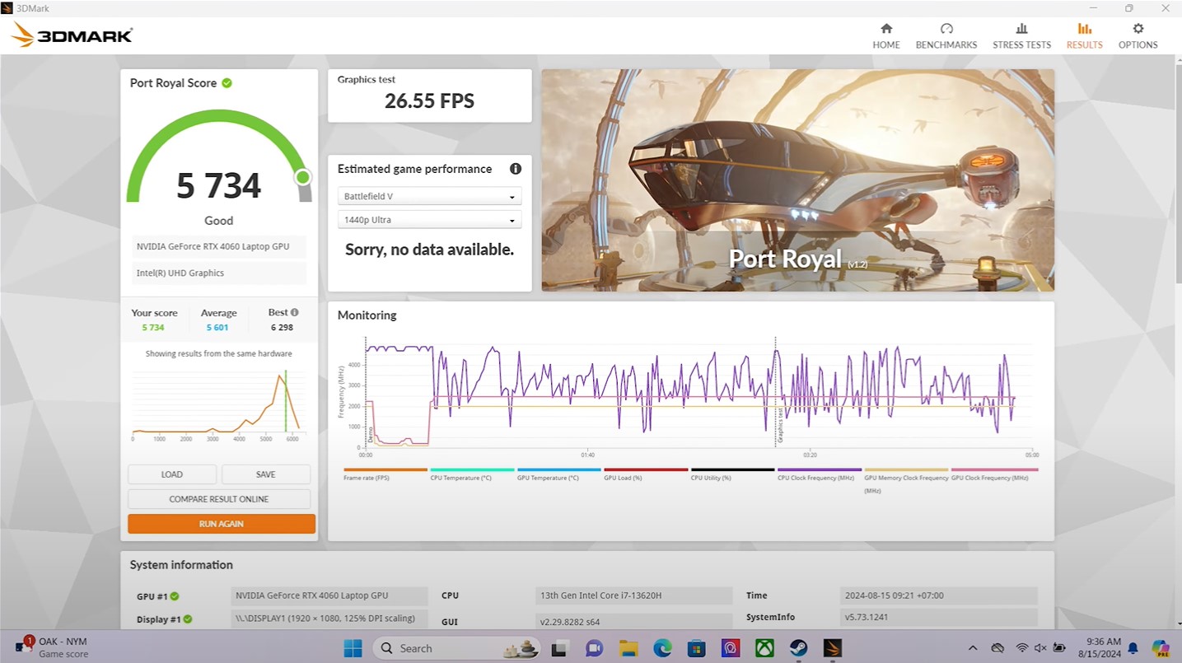Open Steam from the taskbar
The width and height of the screenshot is (1182, 663).
[x=797, y=648]
